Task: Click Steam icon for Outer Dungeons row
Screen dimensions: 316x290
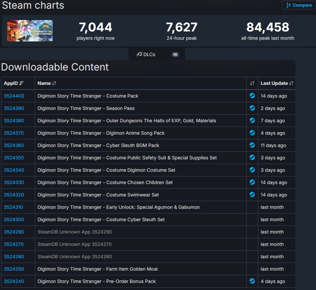Action: click(252, 120)
